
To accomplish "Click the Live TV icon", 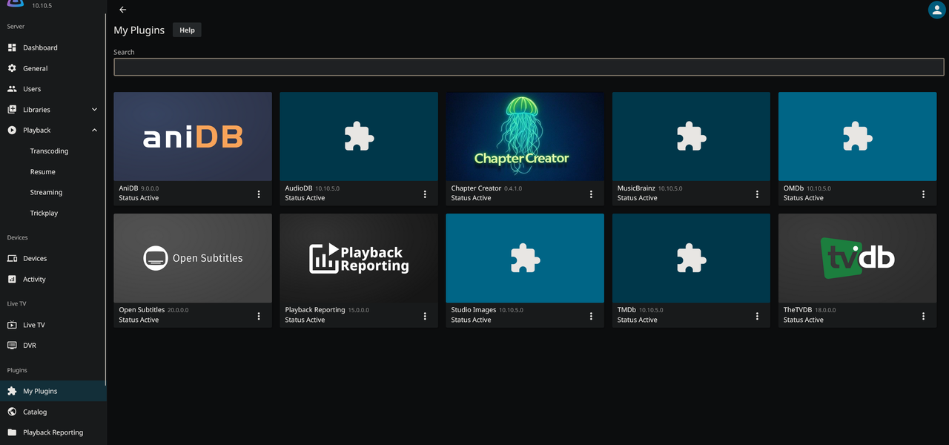I will [x=12, y=325].
